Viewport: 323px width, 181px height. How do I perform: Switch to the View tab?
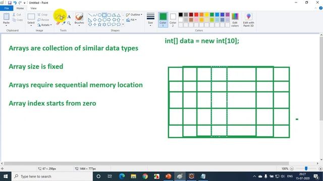click(x=33, y=8)
